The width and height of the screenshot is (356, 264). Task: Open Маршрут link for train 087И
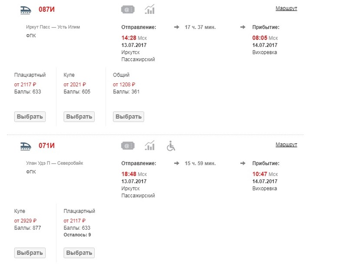(x=286, y=8)
